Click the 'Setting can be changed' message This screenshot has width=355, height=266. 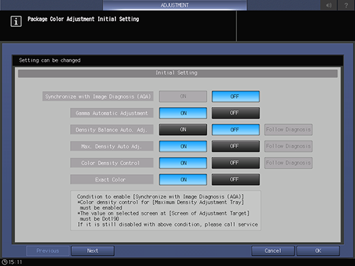pos(49,60)
